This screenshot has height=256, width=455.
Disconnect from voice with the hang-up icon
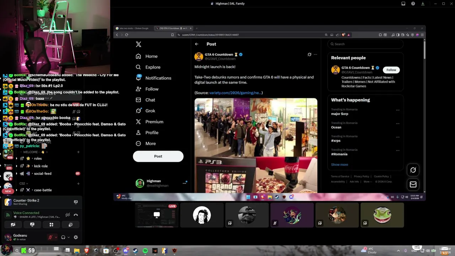pos(76,215)
